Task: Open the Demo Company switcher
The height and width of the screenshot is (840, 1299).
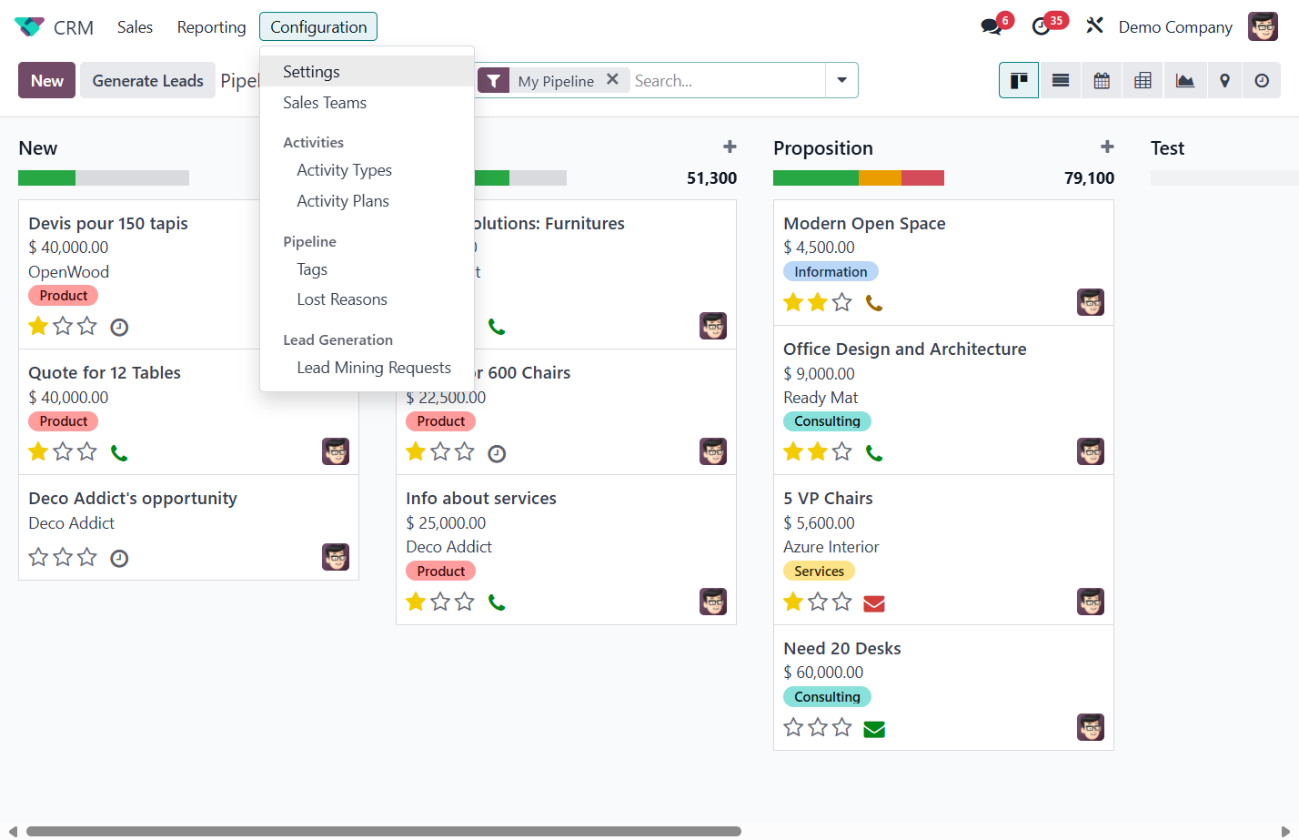Action: 1175,27
